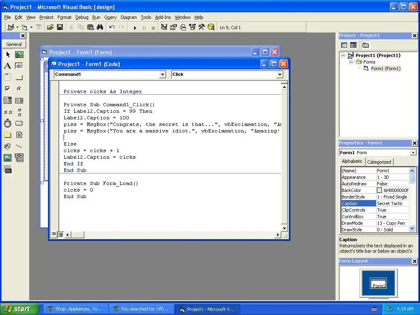Click the code window down scroll arrow
The image size is (420, 315).
point(284,228)
